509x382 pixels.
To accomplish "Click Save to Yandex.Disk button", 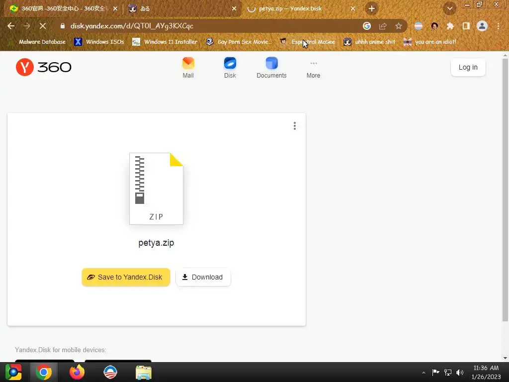I will click(126, 277).
